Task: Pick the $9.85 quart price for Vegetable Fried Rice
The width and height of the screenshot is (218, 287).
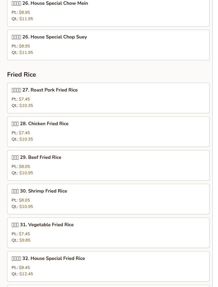Action: (x=25, y=240)
